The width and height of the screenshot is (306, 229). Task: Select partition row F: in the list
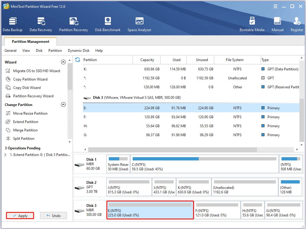[x=191, y=117]
